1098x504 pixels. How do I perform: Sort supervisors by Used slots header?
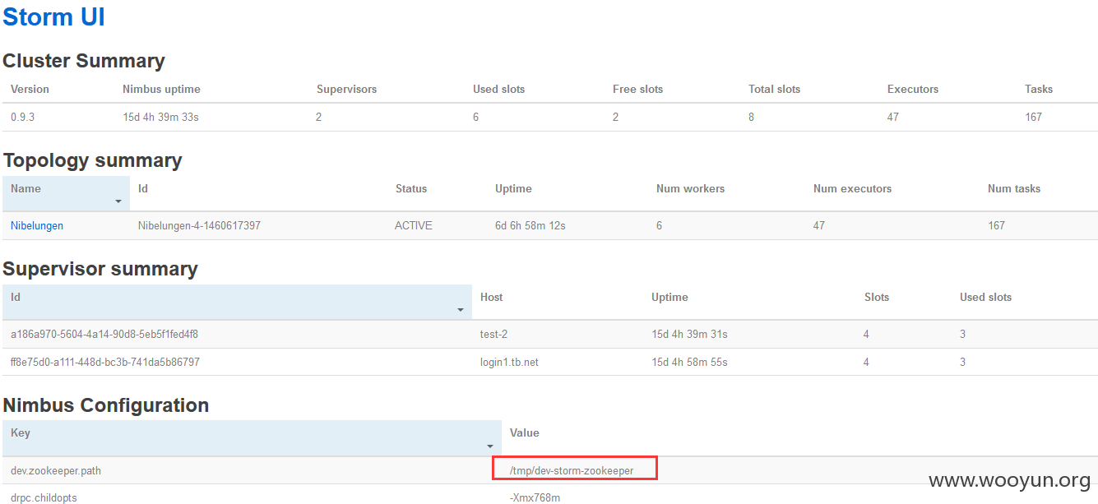tap(985, 297)
